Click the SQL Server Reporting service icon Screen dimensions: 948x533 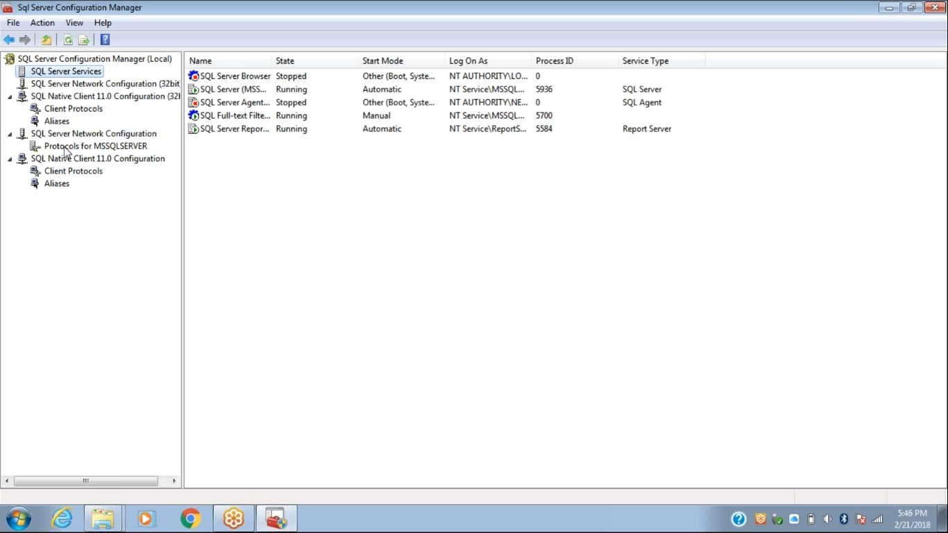pyautogui.click(x=194, y=129)
